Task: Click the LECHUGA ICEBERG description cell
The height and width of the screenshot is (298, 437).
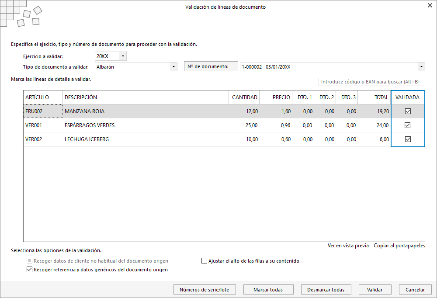Action: pos(146,139)
